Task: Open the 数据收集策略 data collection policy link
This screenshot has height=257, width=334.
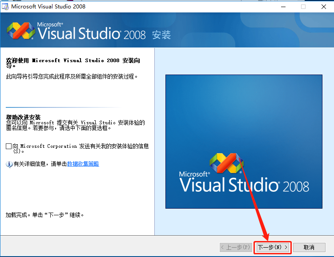Action: point(83,164)
